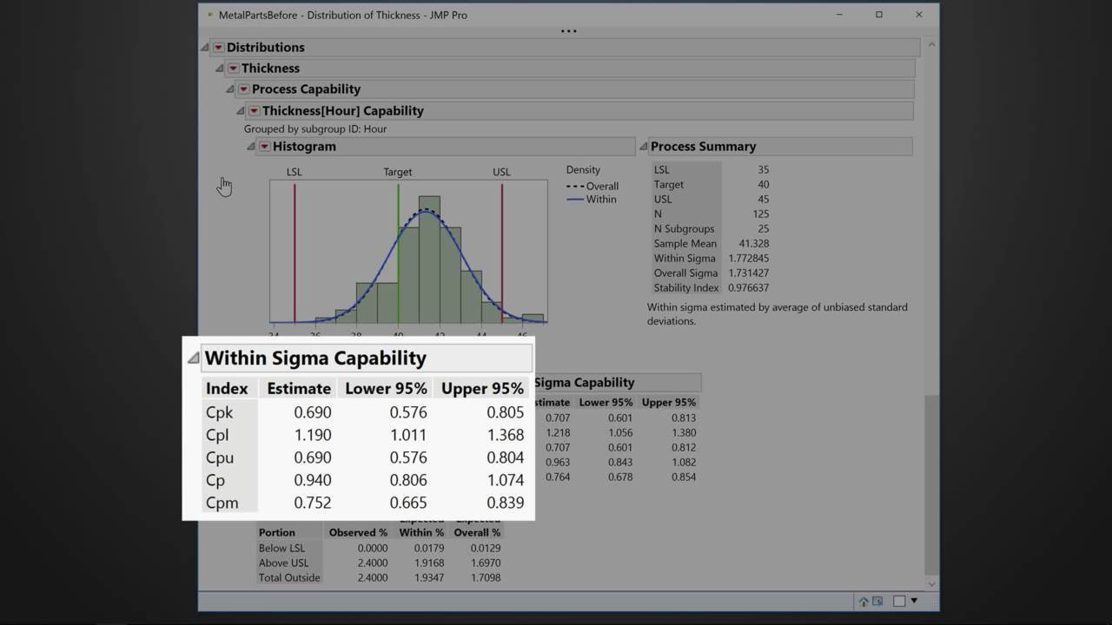
Task: Open Thickness[Hour] Capability red triangle menu
Action: pos(254,111)
